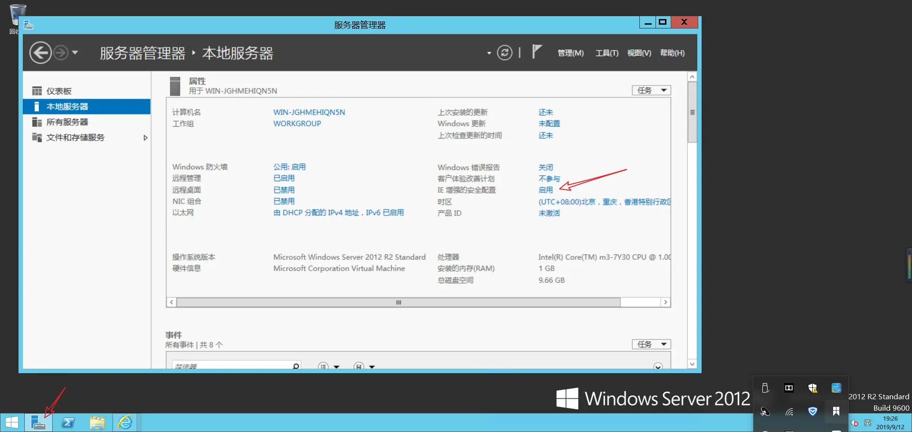Open the Windows security shield tray icon
Viewport: 912px width, 432px height.
813,388
